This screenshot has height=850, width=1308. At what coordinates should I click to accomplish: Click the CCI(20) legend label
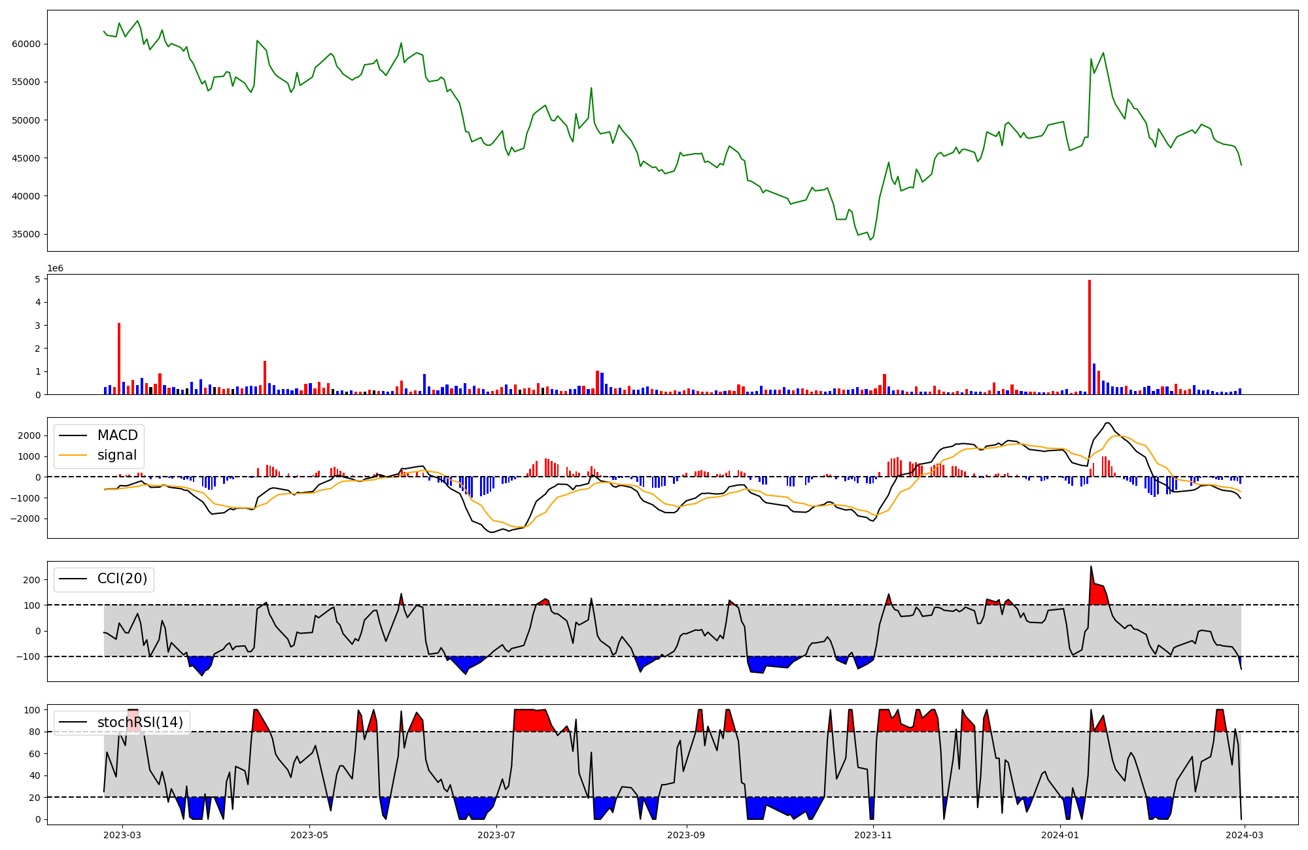pyautogui.click(x=122, y=579)
